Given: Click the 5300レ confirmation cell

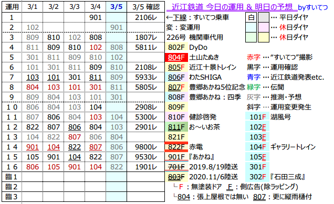Looking at the screenshot, I should pyautogui.click(x=145, y=117).
